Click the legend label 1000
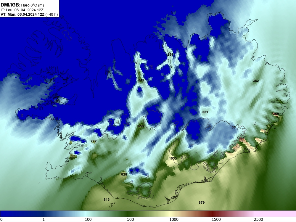This screenshot has height=222, width=296. (x=174, y=219)
